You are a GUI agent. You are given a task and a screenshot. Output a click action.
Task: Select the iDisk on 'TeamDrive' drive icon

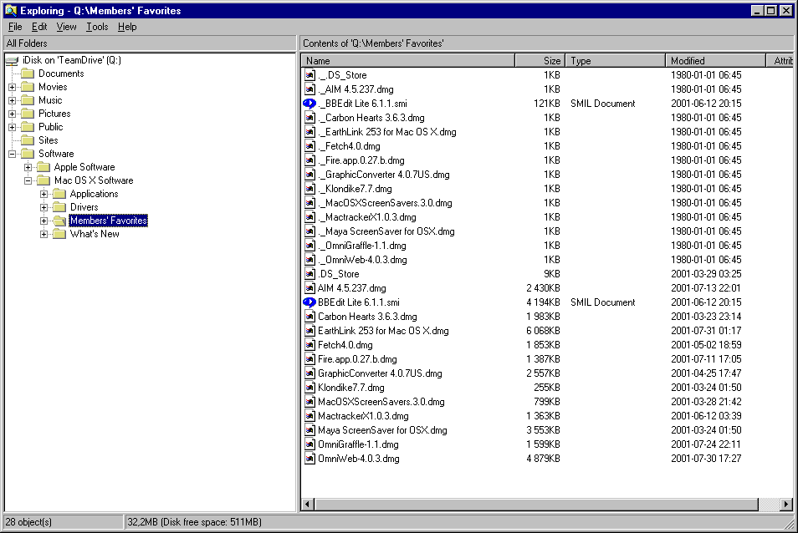coord(13,60)
